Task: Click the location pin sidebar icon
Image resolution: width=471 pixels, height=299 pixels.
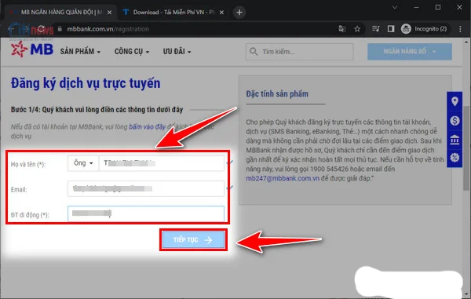Action: pyautogui.click(x=455, y=101)
